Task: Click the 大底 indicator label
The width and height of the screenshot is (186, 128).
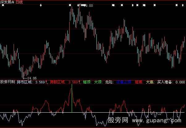Action: (150, 82)
